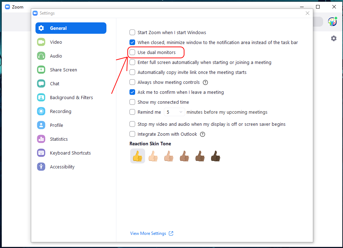
Task: Open the Chat settings section
Action: point(71,84)
